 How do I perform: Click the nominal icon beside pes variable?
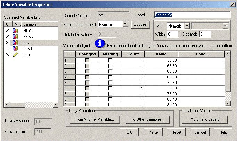15,42
